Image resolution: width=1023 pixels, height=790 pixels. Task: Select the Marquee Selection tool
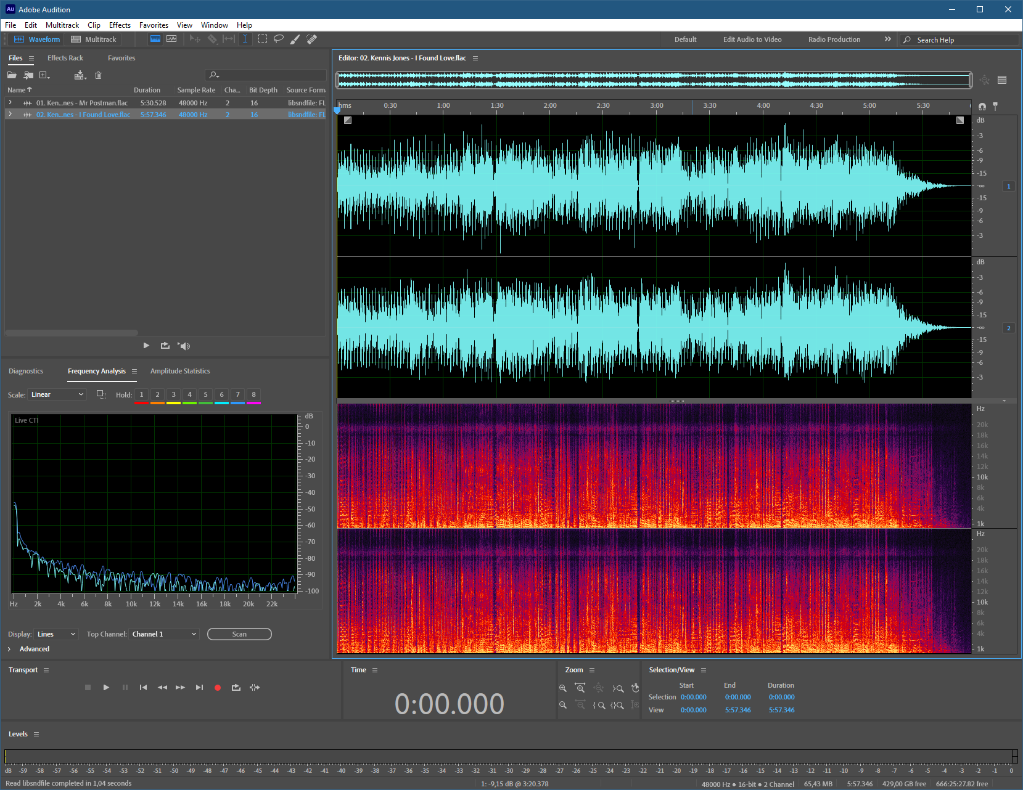[x=263, y=39]
